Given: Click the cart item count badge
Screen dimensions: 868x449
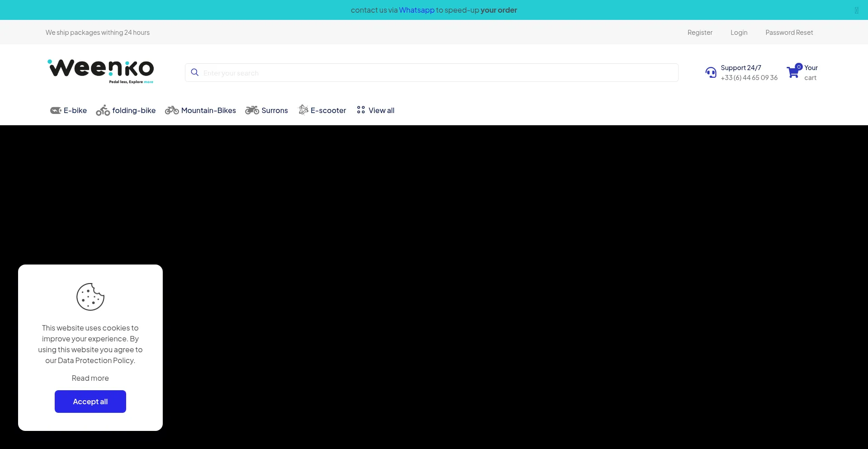Looking at the screenshot, I should (799, 66).
